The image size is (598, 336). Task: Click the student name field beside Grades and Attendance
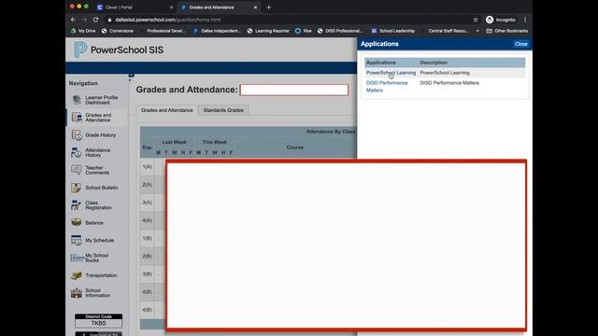click(x=294, y=90)
